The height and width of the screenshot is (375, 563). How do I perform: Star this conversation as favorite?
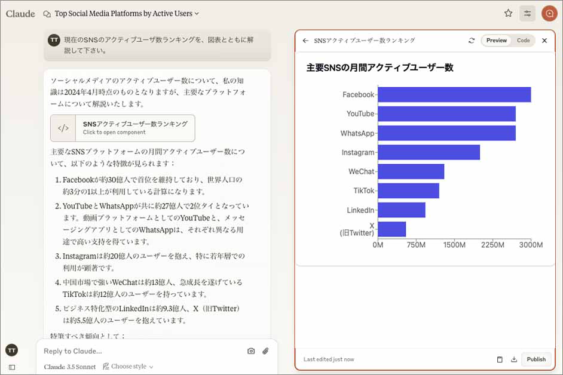pos(508,13)
